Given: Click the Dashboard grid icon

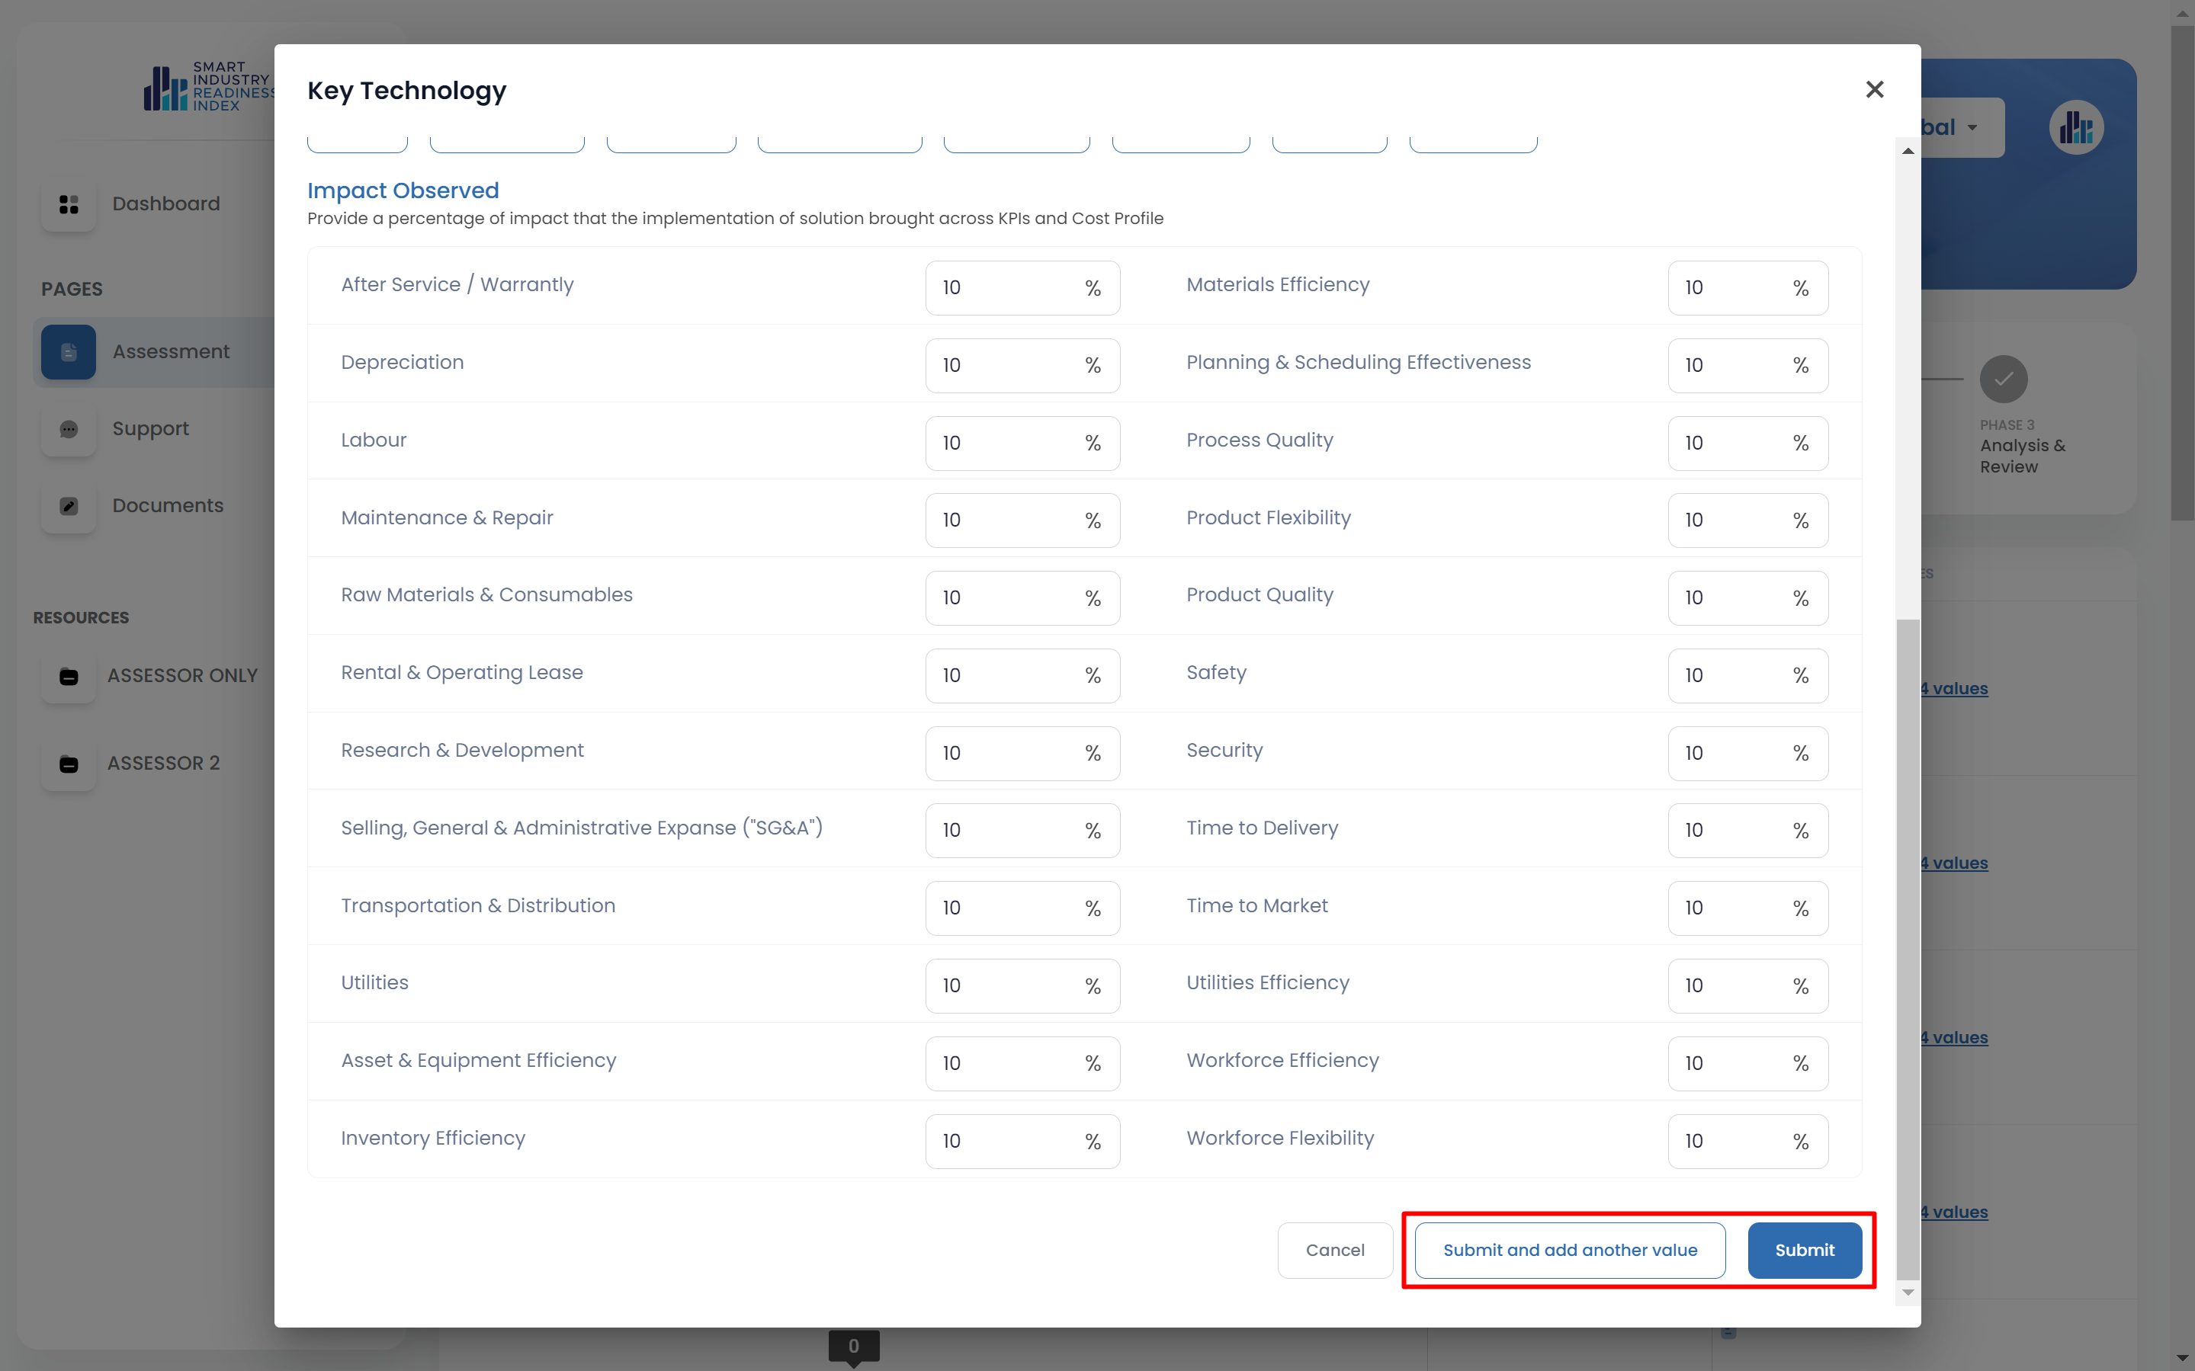Looking at the screenshot, I should 69,204.
